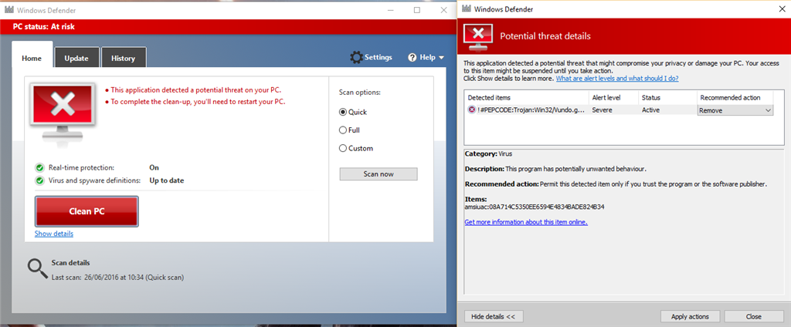Click the Last scan date text
The image size is (791, 327).
117,277
